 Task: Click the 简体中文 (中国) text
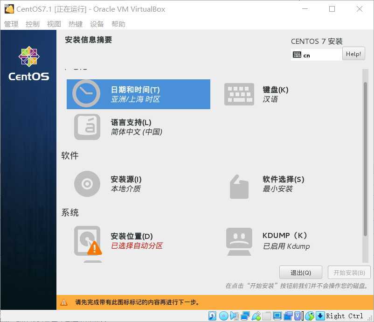point(137,132)
